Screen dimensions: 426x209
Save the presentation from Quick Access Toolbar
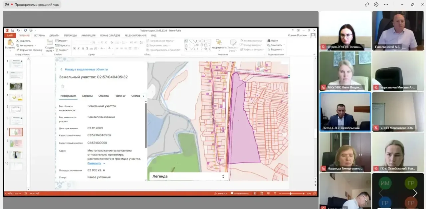point(13,30)
